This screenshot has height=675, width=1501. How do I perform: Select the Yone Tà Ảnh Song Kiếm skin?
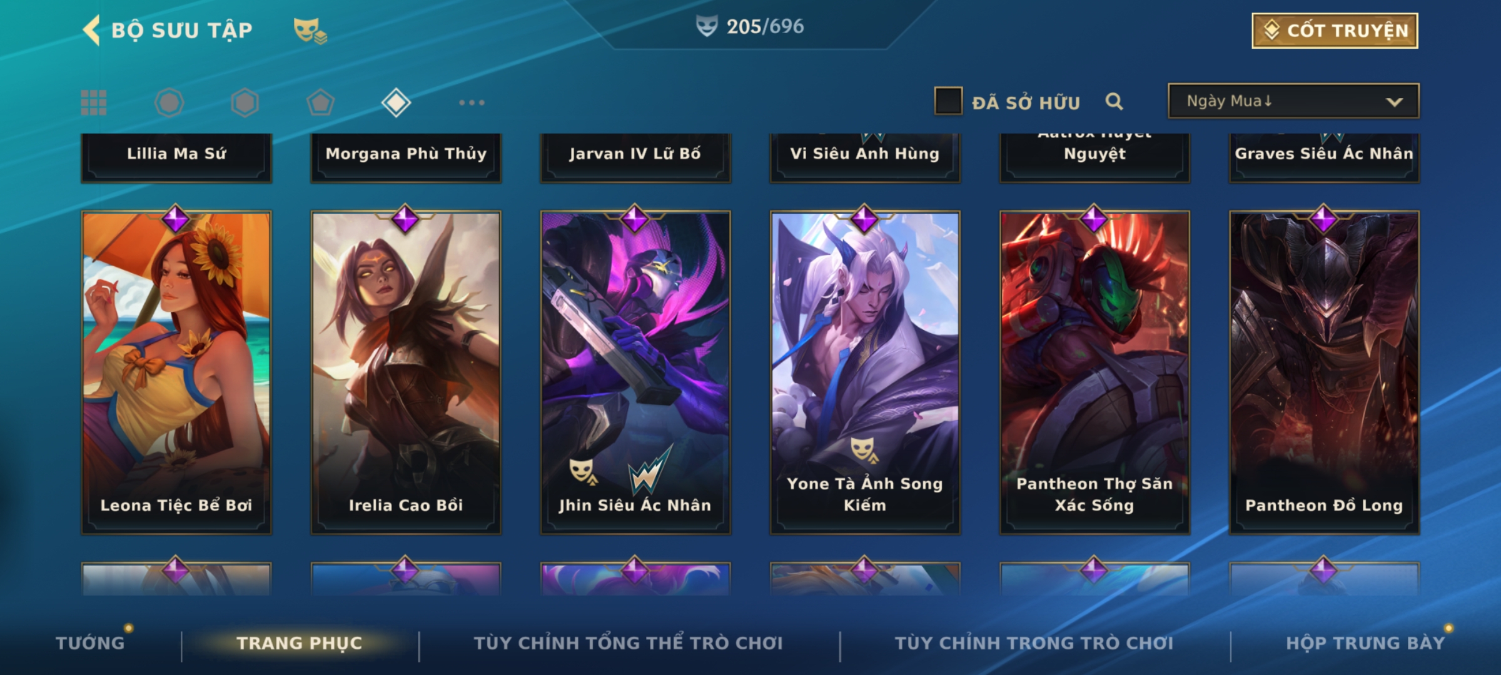(x=865, y=372)
